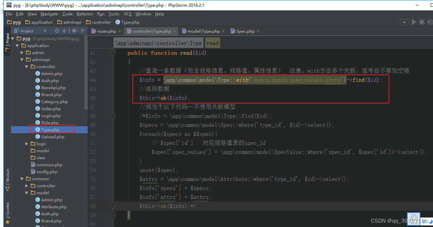The width and height of the screenshot is (433, 227).
Task: Collapse the application folder arrow
Action: pos(17,46)
